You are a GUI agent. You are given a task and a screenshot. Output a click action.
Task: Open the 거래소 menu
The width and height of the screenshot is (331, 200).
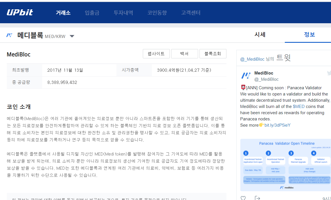[x=63, y=13]
